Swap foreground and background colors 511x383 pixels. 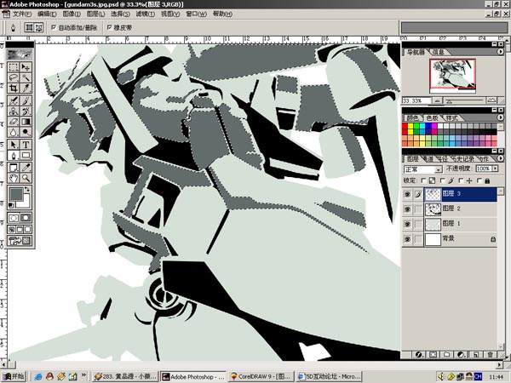27,189
